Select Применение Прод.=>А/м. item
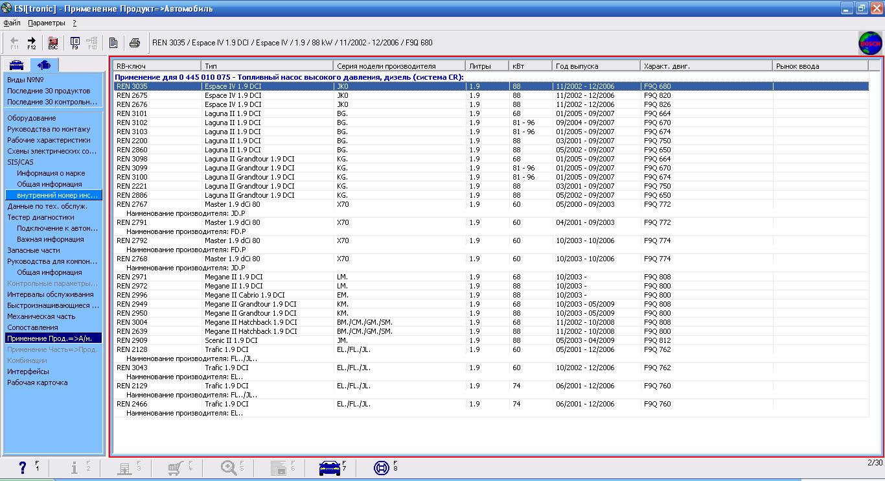 (53, 338)
